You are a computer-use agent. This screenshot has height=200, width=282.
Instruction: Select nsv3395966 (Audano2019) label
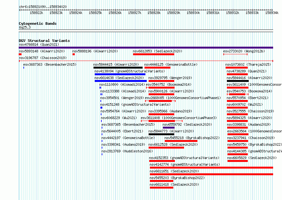click(x=170, y=111)
